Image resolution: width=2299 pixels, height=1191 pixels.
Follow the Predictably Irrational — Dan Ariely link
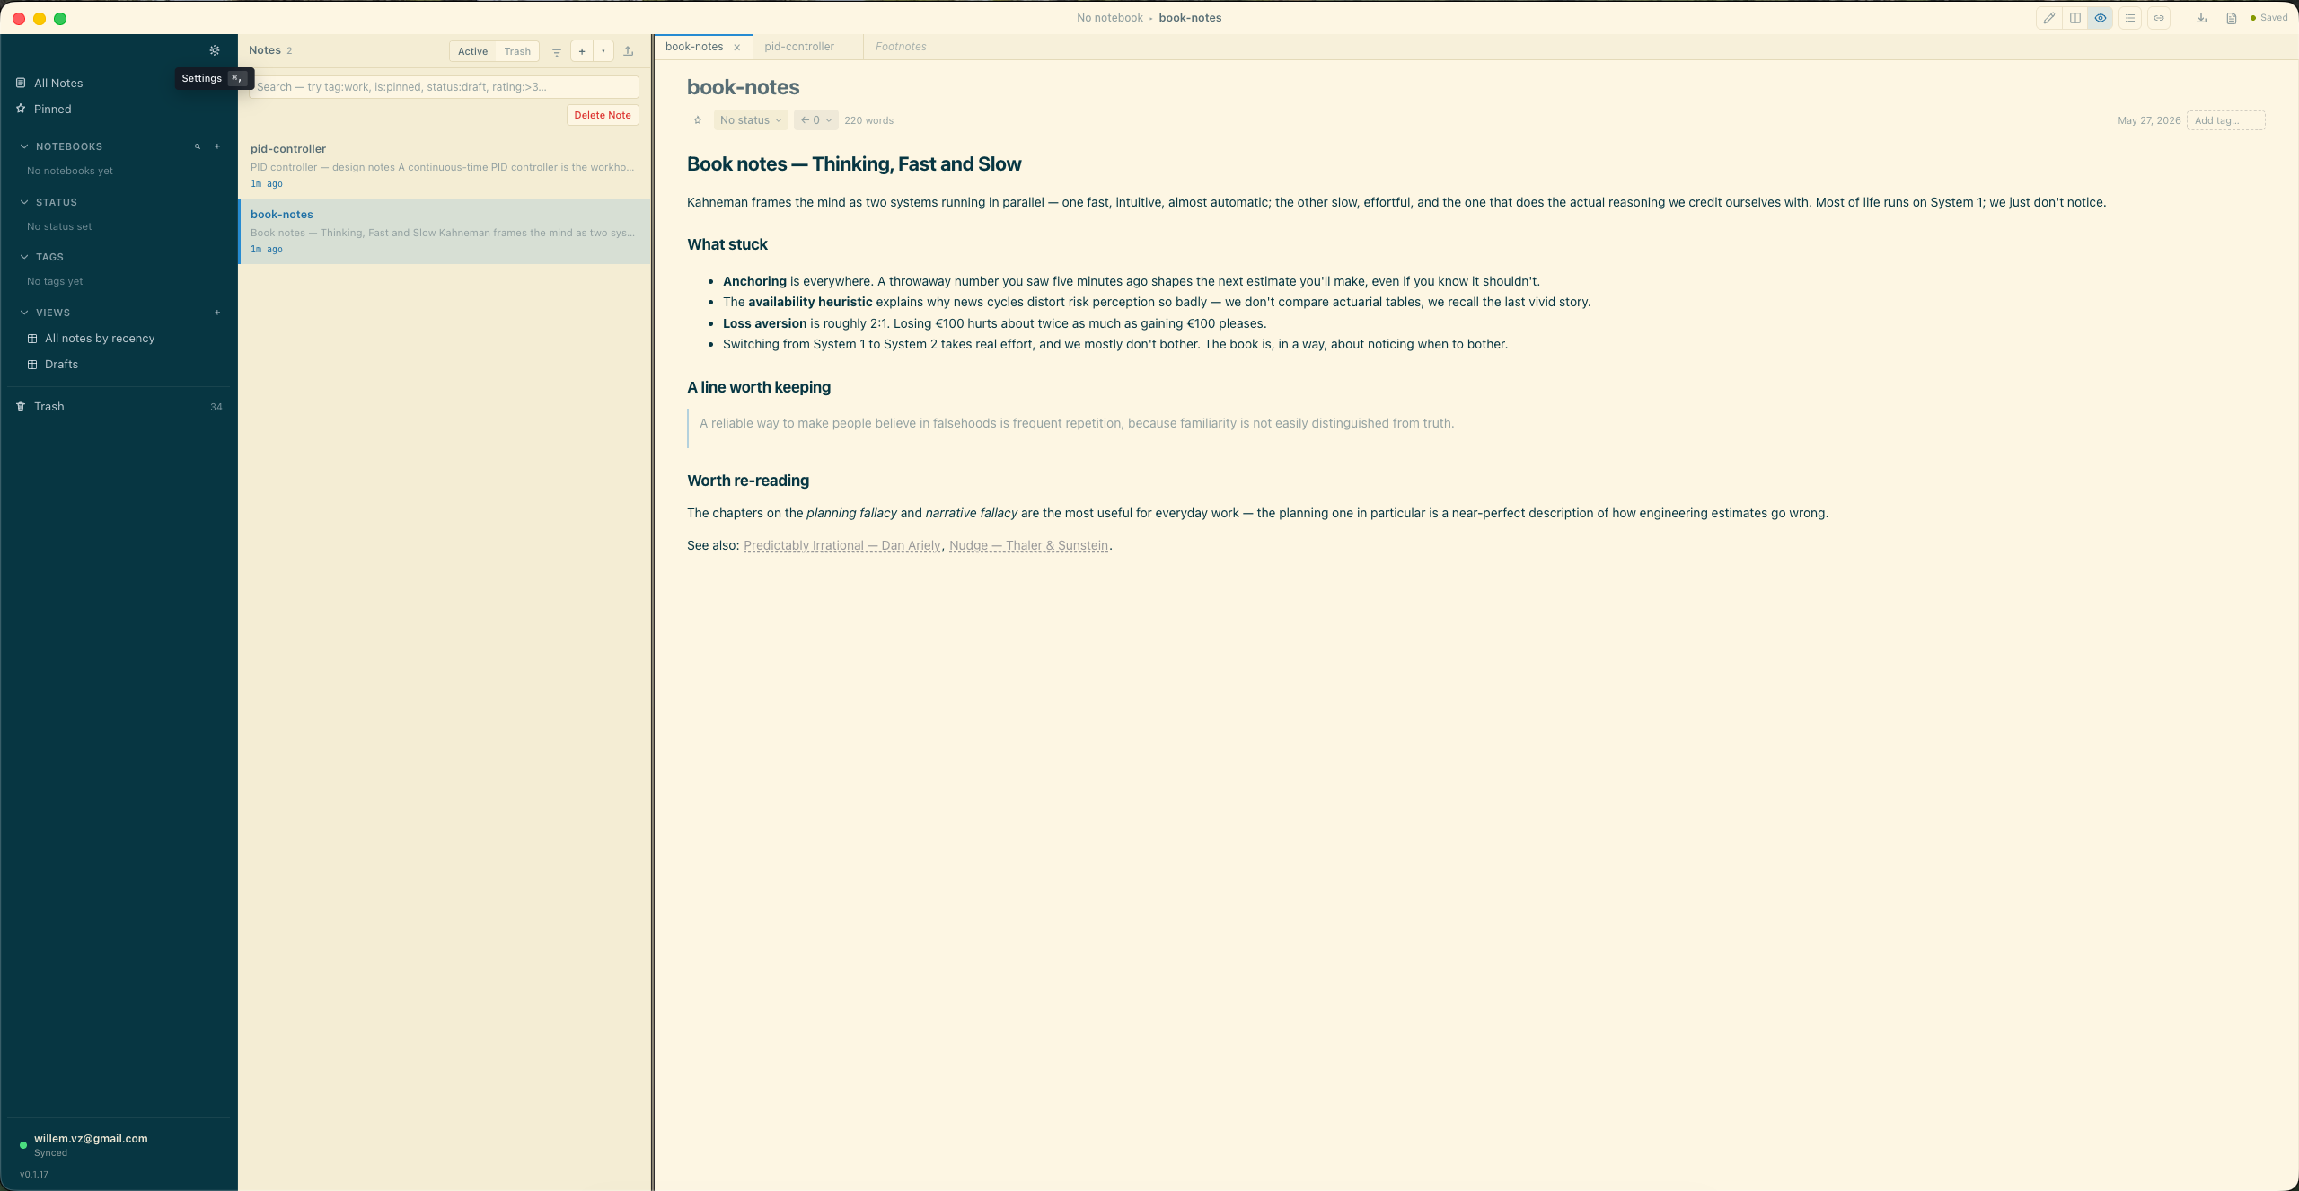842,545
